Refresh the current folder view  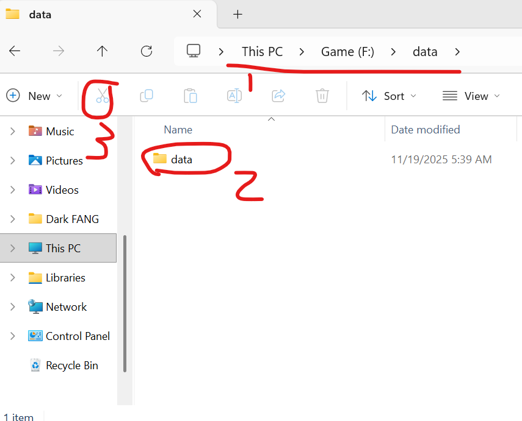[x=147, y=51]
